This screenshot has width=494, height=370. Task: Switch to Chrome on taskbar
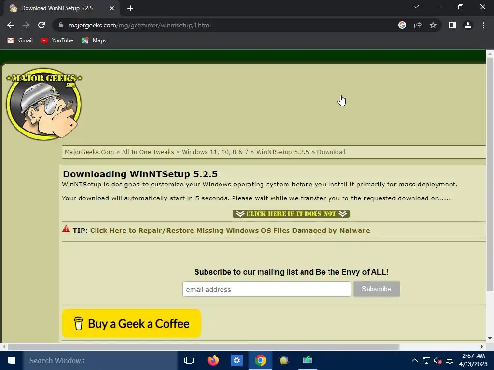[x=260, y=360]
